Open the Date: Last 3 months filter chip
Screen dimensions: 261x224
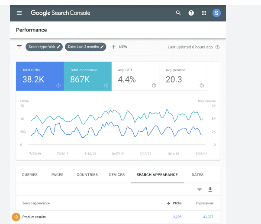click(x=86, y=47)
